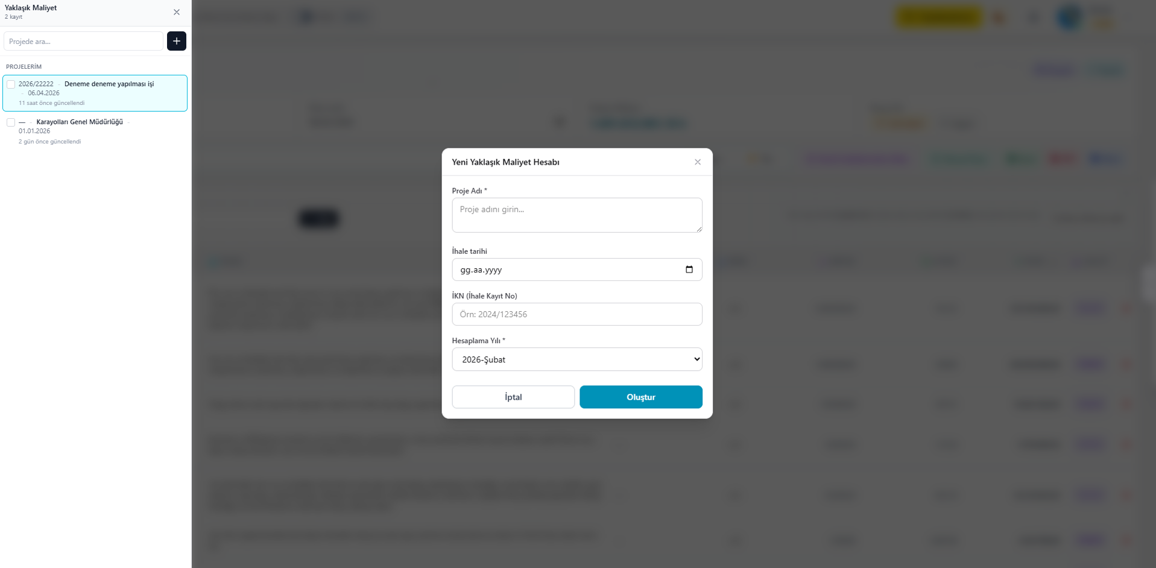This screenshot has width=1156, height=568.
Task: Open the calendar picker for İhale tarihi
Action: pyautogui.click(x=689, y=270)
